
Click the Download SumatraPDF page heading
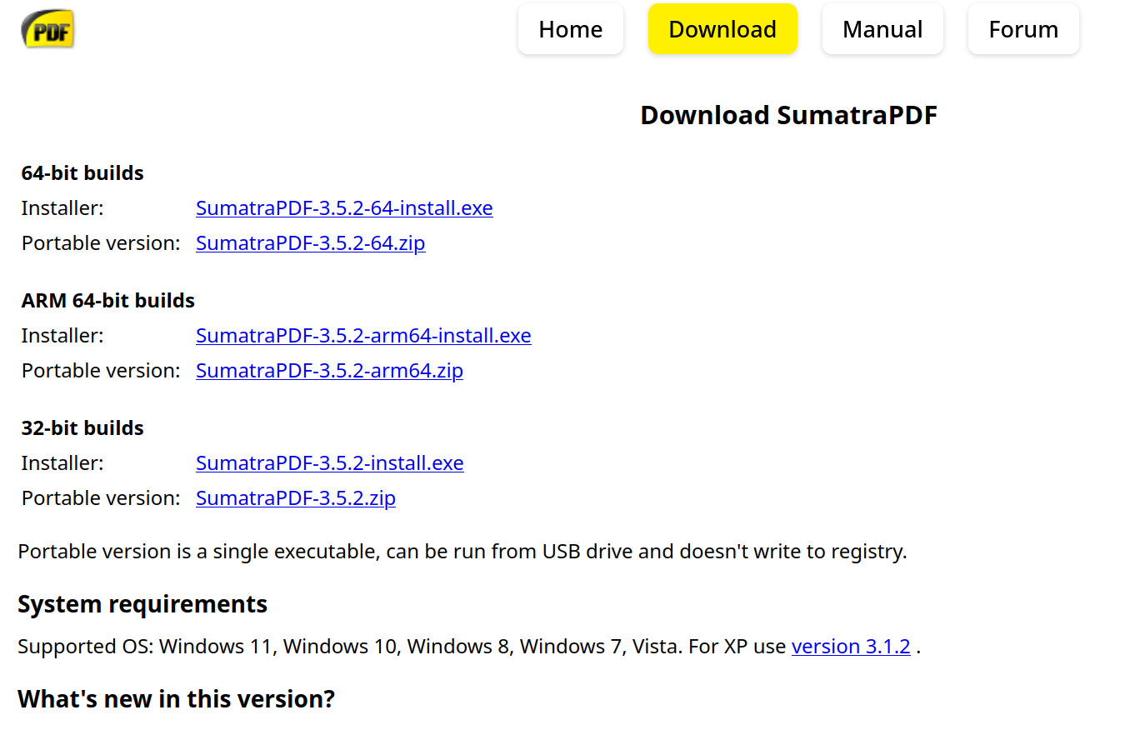point(788,115)
